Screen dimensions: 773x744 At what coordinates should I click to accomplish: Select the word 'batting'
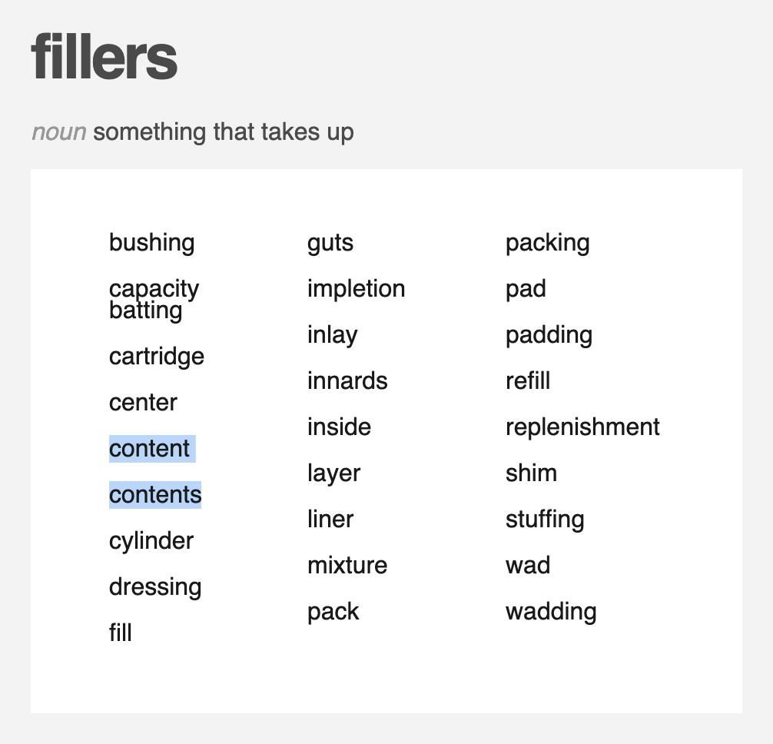145,311
